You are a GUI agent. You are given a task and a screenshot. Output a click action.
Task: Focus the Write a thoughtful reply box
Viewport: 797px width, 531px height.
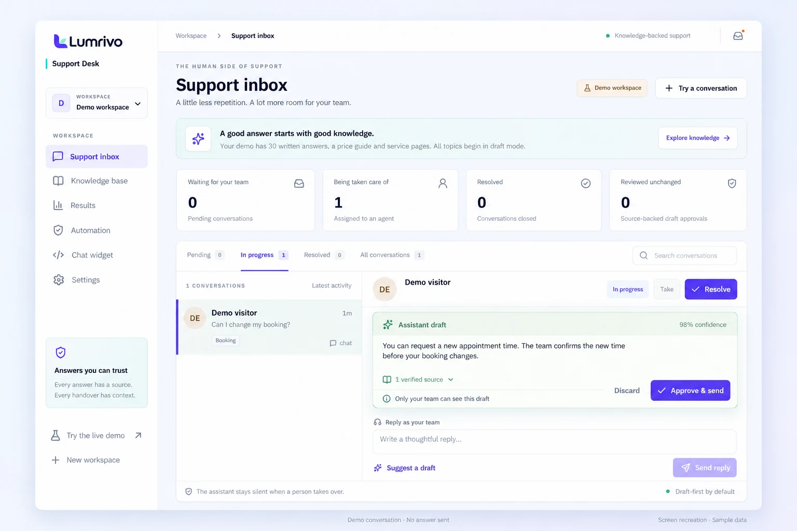tap(555, 442)
